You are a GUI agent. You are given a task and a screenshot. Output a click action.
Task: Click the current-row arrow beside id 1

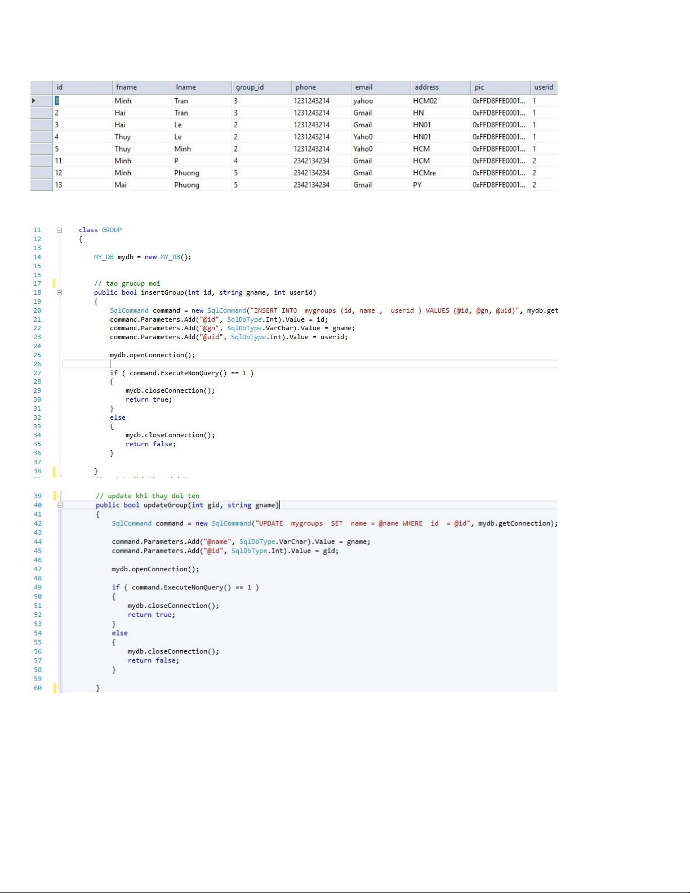(34, 101)
